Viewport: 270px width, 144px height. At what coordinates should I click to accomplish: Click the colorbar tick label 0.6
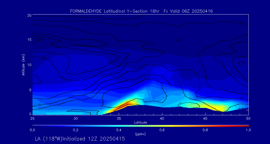tap(162, 130)
